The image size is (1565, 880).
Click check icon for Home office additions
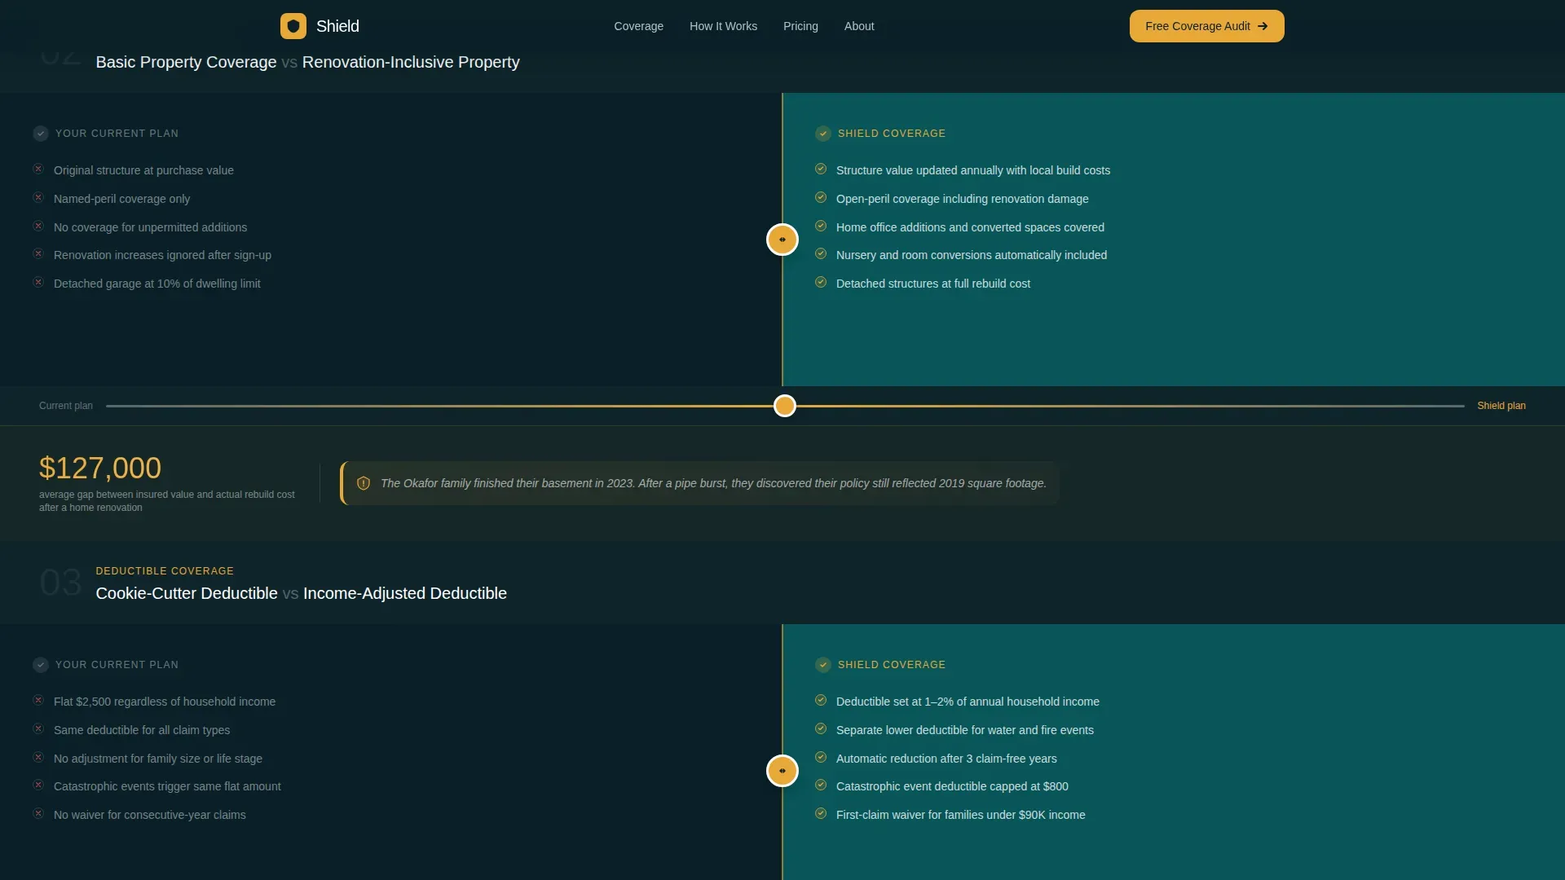pyautogui.click(x=821, y=227)
